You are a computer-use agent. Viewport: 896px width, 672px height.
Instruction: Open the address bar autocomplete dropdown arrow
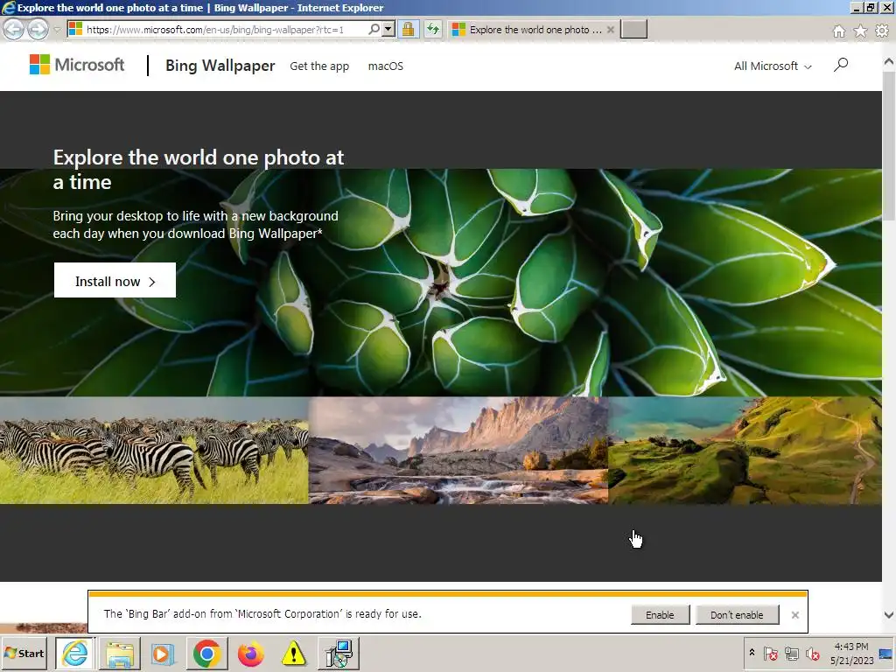(388, 29)
